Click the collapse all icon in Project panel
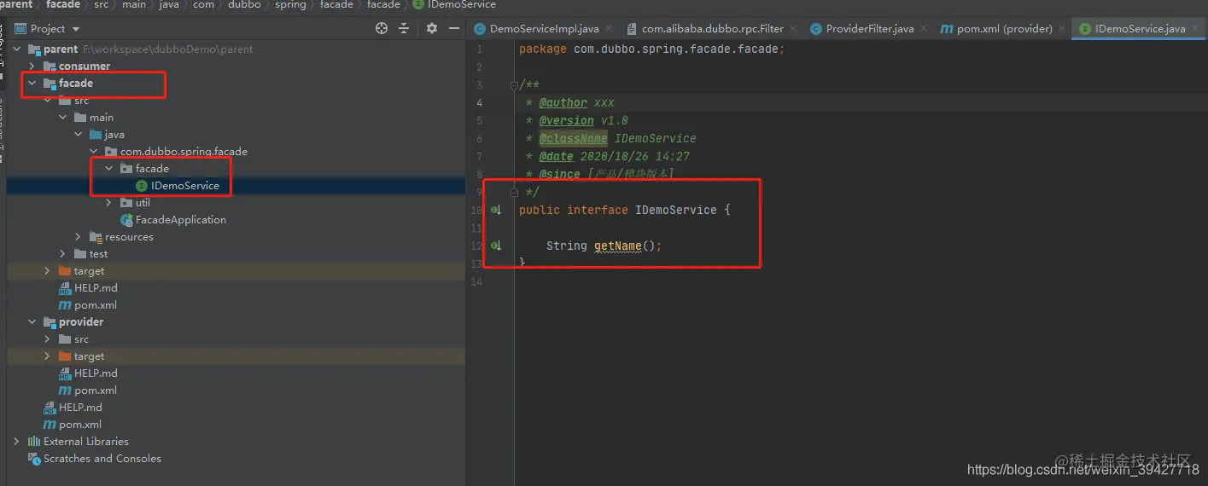Screen dimensions: 1208x486 click(404, 28)
